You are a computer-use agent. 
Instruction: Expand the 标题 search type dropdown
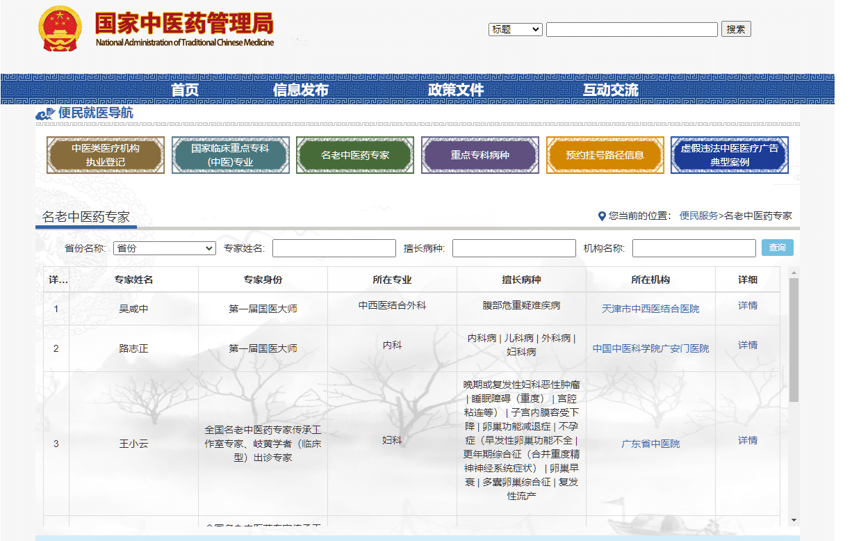coord(516,29)
